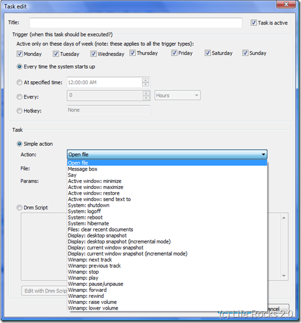Click the script box scrollbar down arrow
This screenshot has width=301, height=323.
tap(284, 276)
